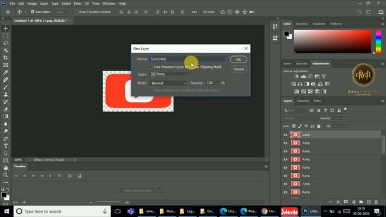Viewport: 386px width, 217px height.
Task: Click the Name input field in New Layer dialog
Action: click(x=188, y=59)
